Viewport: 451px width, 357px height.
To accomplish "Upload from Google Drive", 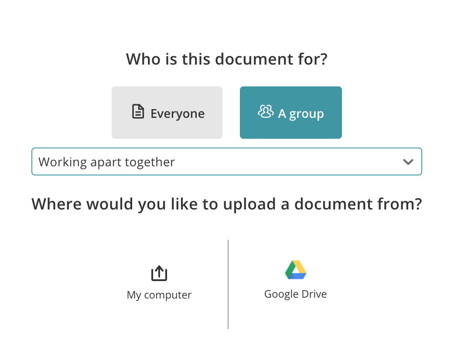I will point(296,280).
